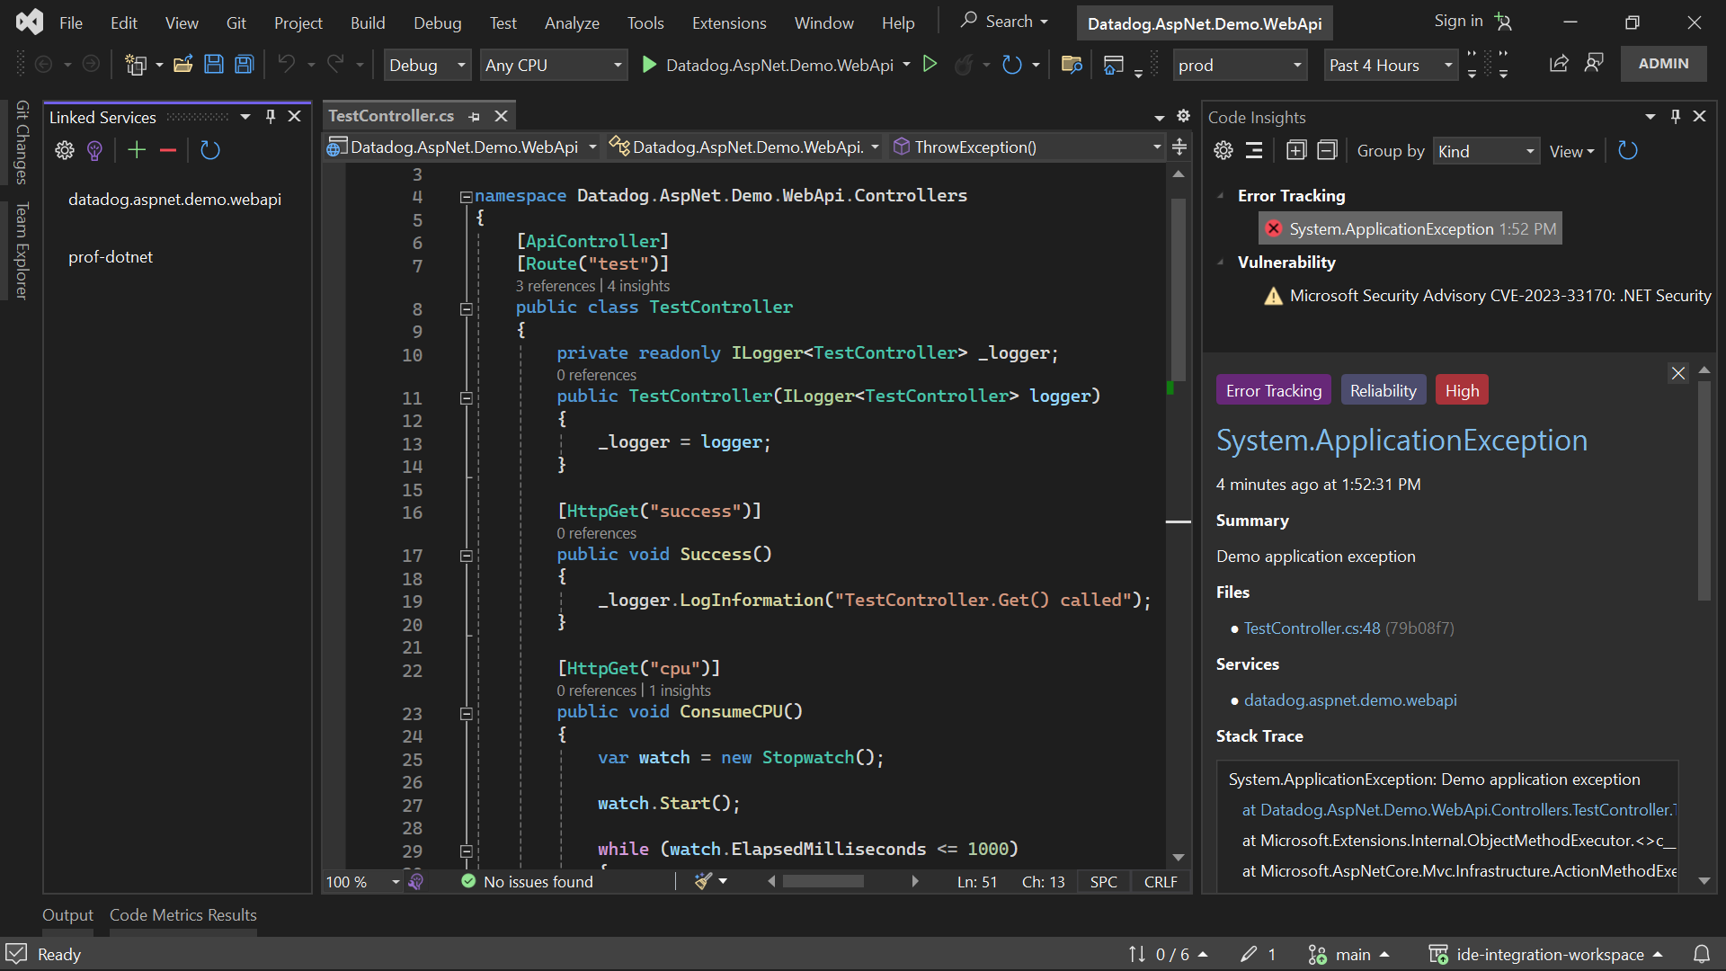Viewport: 1726px width, 971px height.
Task: Refresh the Linked Services list
Action: coord(210,150)
